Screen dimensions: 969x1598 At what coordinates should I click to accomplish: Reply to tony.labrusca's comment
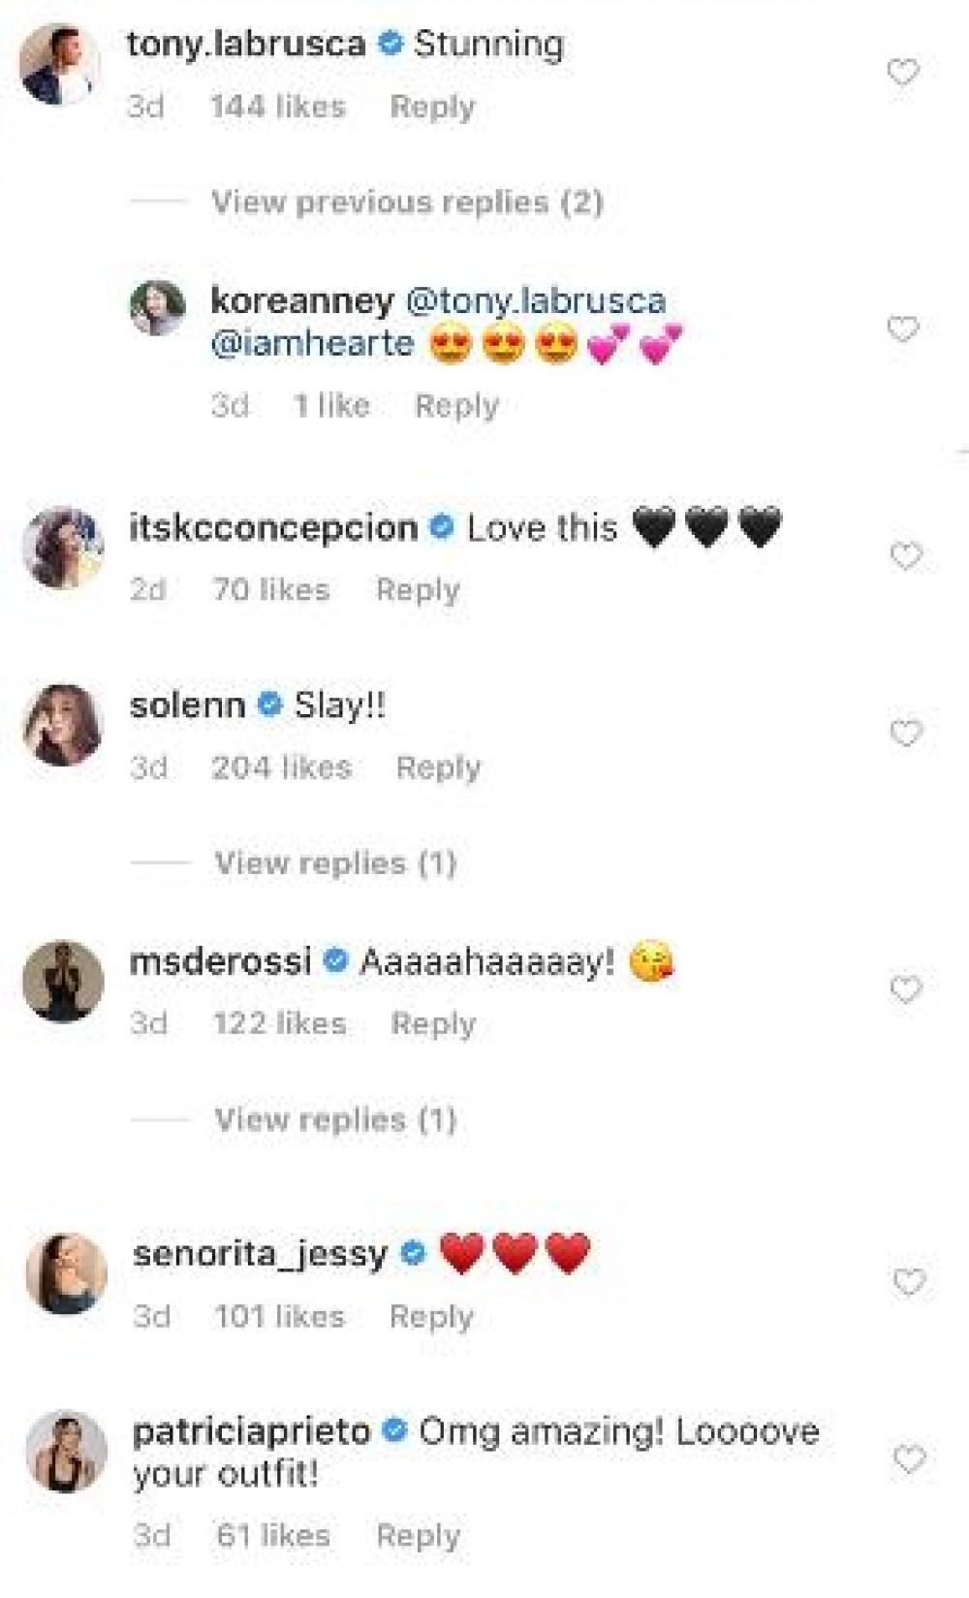pos(432,107)
